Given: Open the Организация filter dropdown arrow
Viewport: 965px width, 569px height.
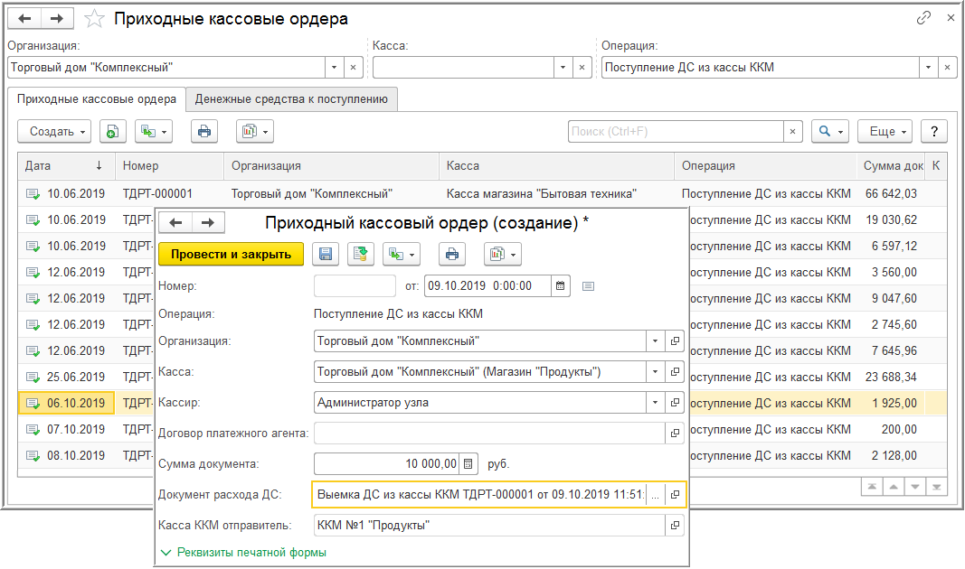Looking at the screenshot, I should pyautogui.click(x=335, y=68).
